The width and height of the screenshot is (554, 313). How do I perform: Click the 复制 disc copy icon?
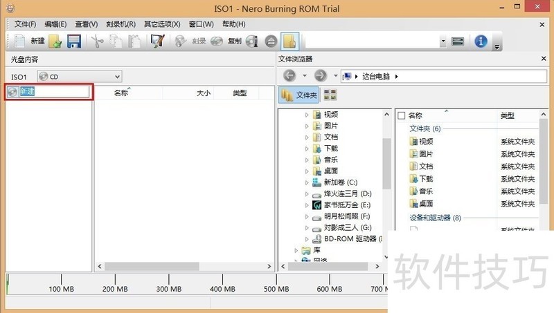[x=217, y=41]
